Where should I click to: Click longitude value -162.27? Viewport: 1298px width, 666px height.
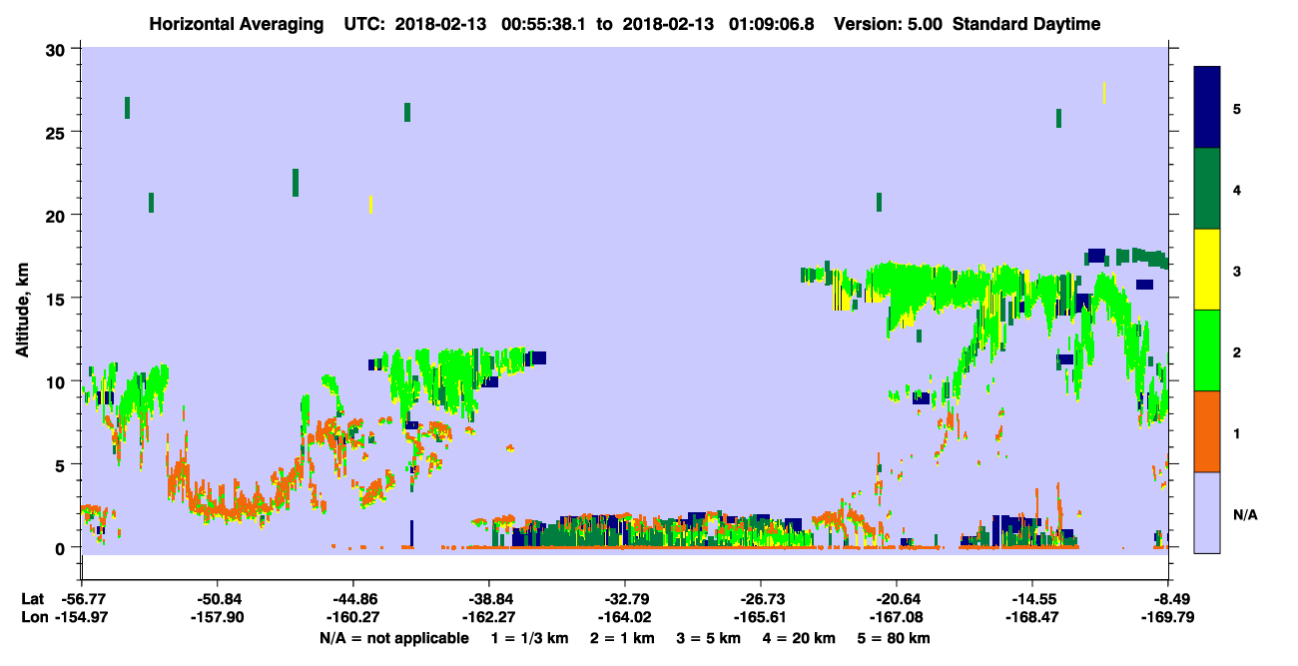[x=489, y=617]
